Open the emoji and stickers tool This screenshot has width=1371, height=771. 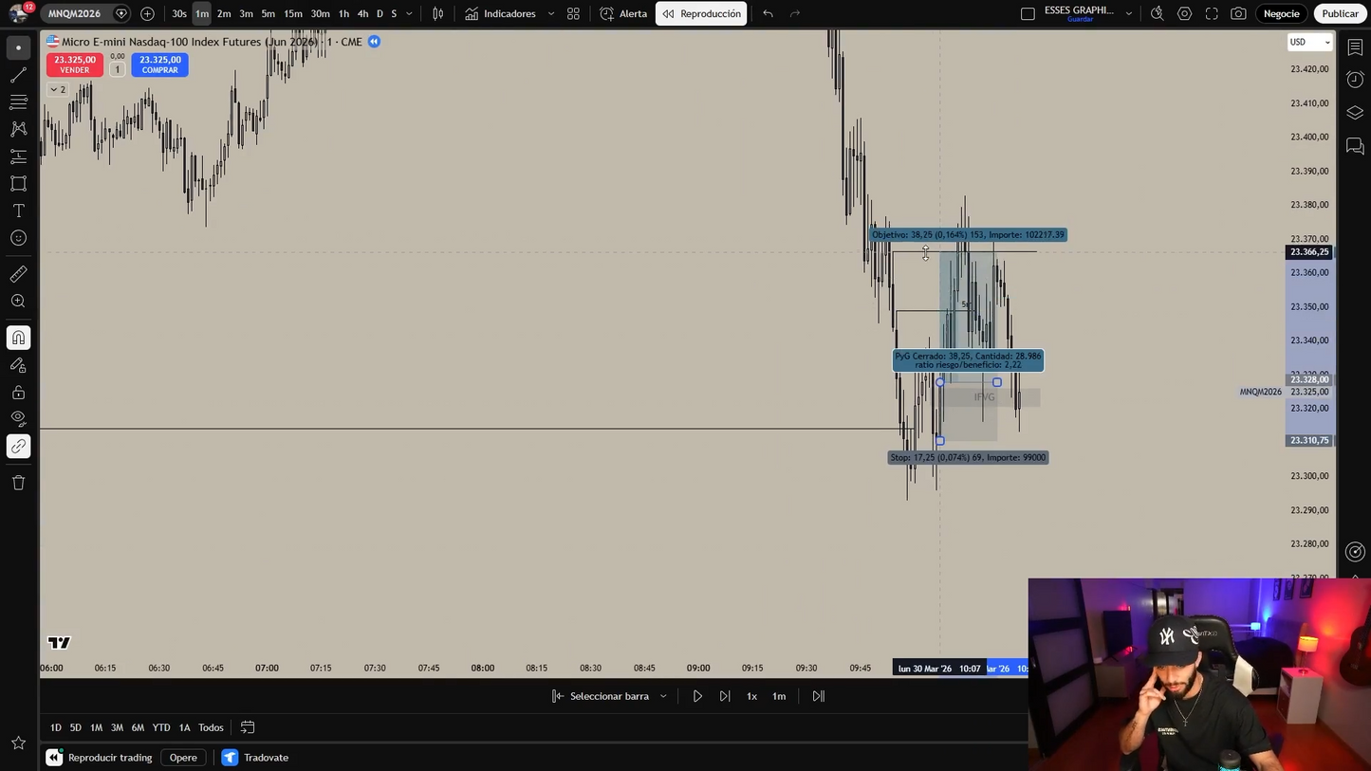coord(18,238)
